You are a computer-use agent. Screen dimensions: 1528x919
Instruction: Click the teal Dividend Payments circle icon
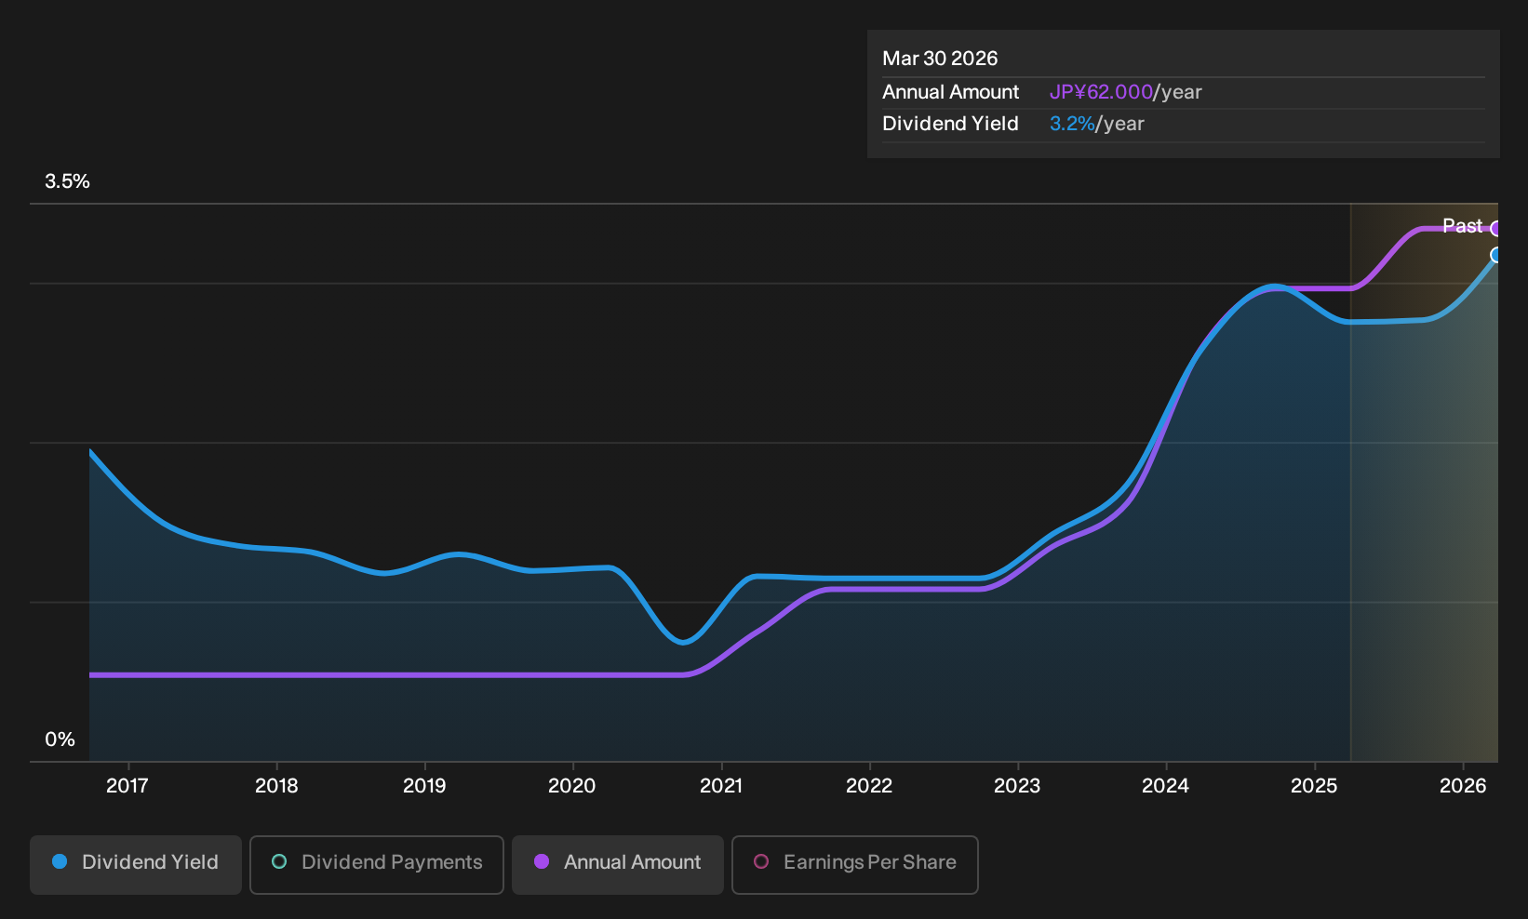click(x=279, y=862)
